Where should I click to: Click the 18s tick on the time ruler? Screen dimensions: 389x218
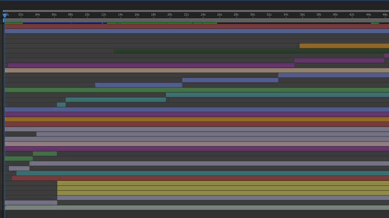pyautogui.click(x=153, y=14)
